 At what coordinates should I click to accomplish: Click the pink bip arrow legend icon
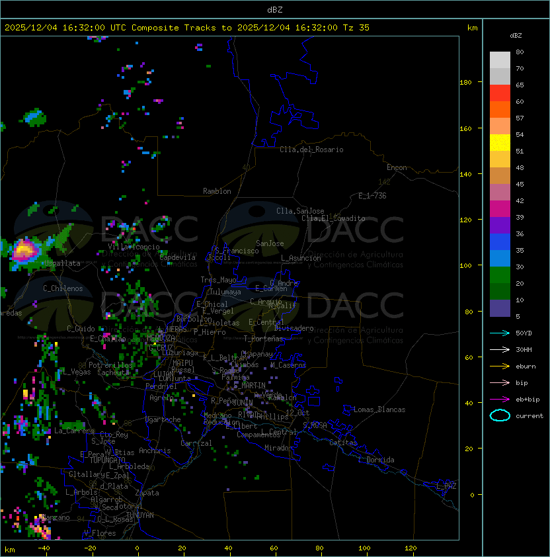point(500,382)
